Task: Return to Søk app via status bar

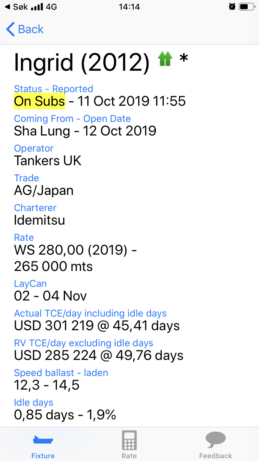Action: click(17, 7)
